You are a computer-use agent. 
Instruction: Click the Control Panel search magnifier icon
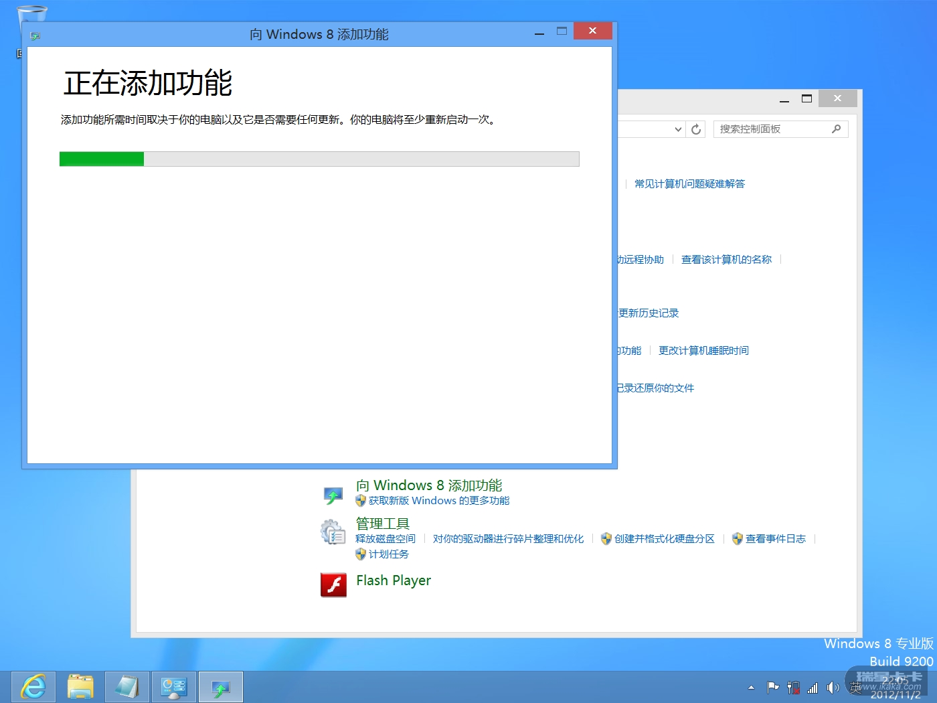(x=836, y=129)
